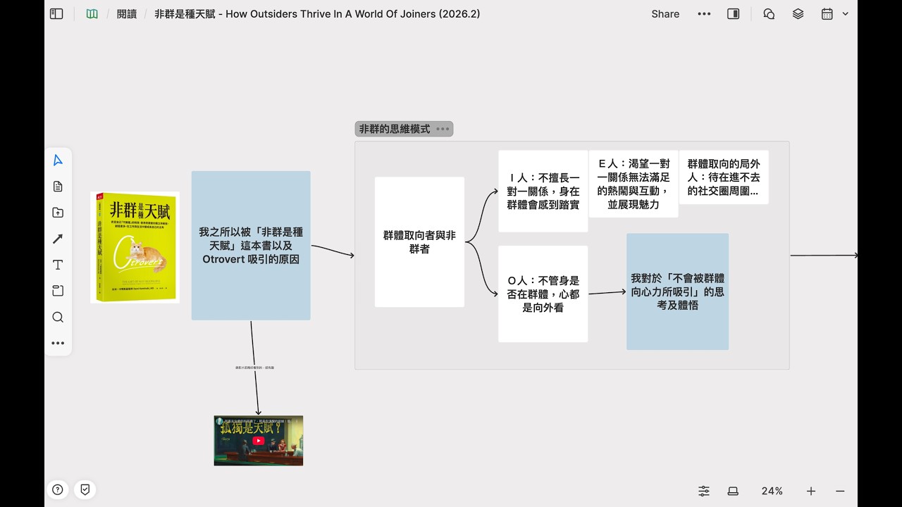The image size is (902, 507).
Task: Open more tools ellipsis in left toolbar
Action: coord(58,344)
